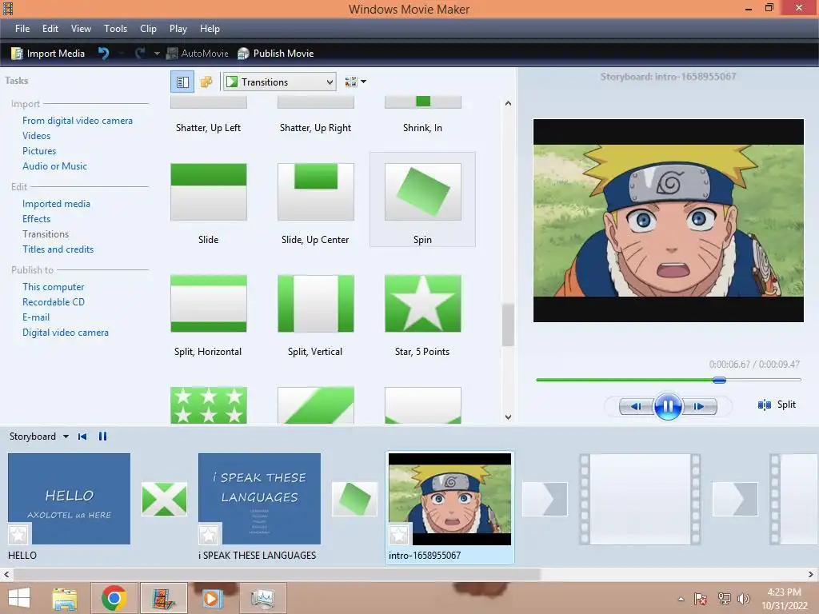
Task: Open the Tools menu
Action: pyautogui.click(x=115, y=29)
